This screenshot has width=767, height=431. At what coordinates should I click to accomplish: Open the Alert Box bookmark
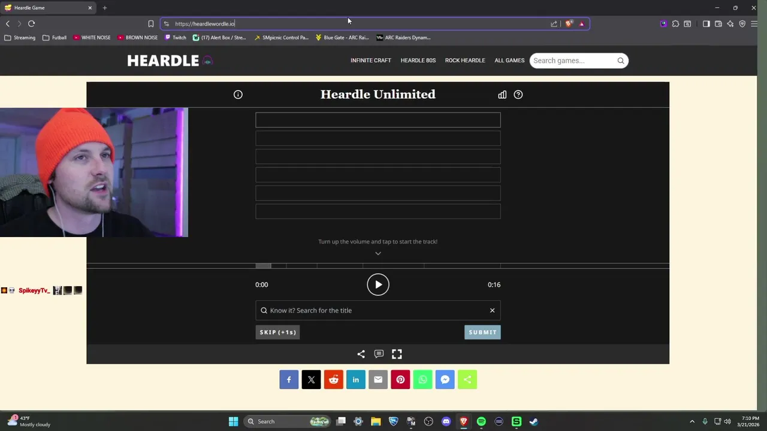tap(219, 38)
